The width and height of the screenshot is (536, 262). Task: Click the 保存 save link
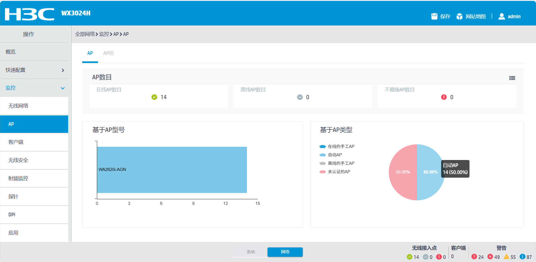tap(445, 17)
